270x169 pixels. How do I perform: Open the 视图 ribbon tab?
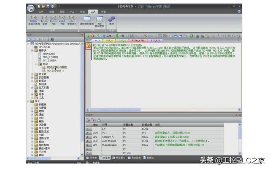click(x=62, y=11)
